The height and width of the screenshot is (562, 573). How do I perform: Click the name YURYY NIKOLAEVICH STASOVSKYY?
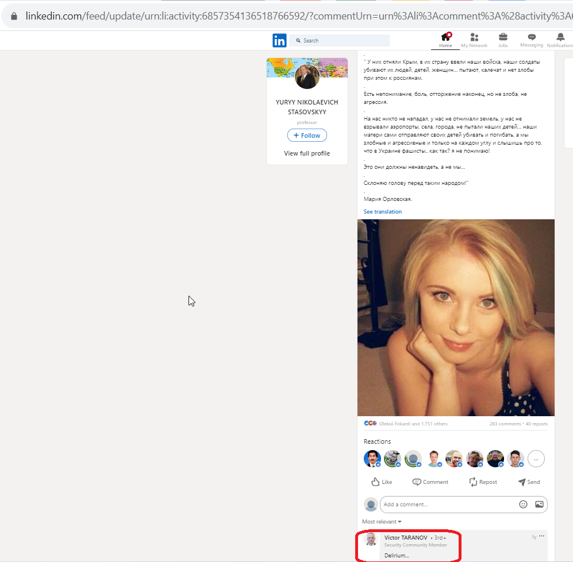click(x=307, y=107)
